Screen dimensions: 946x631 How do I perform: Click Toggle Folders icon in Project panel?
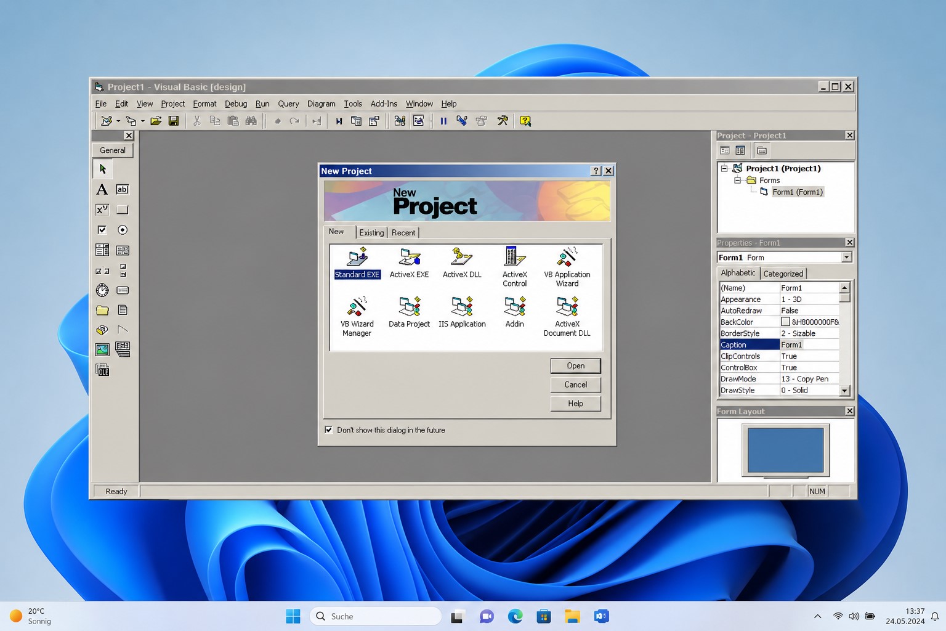point(762,150)
